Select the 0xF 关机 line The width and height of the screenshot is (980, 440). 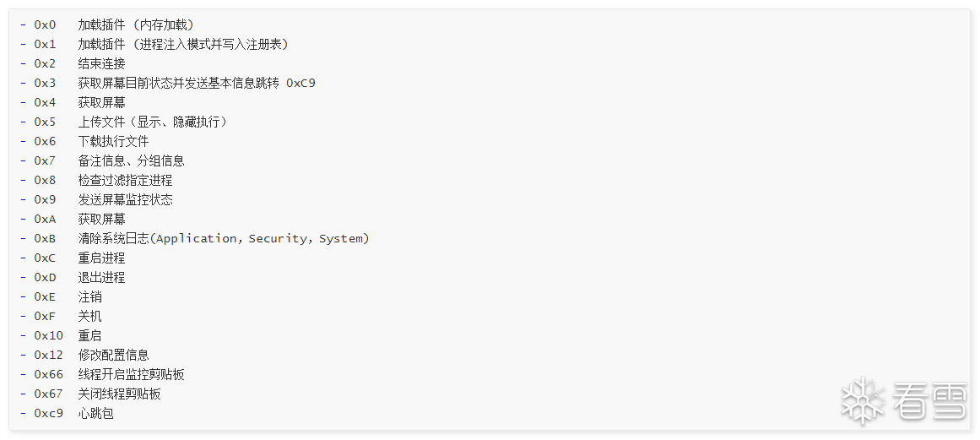tap(61, 316)
